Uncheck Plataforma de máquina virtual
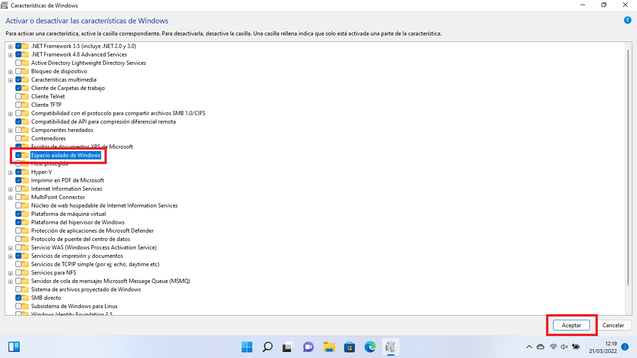637x358 pixels. 18,214
